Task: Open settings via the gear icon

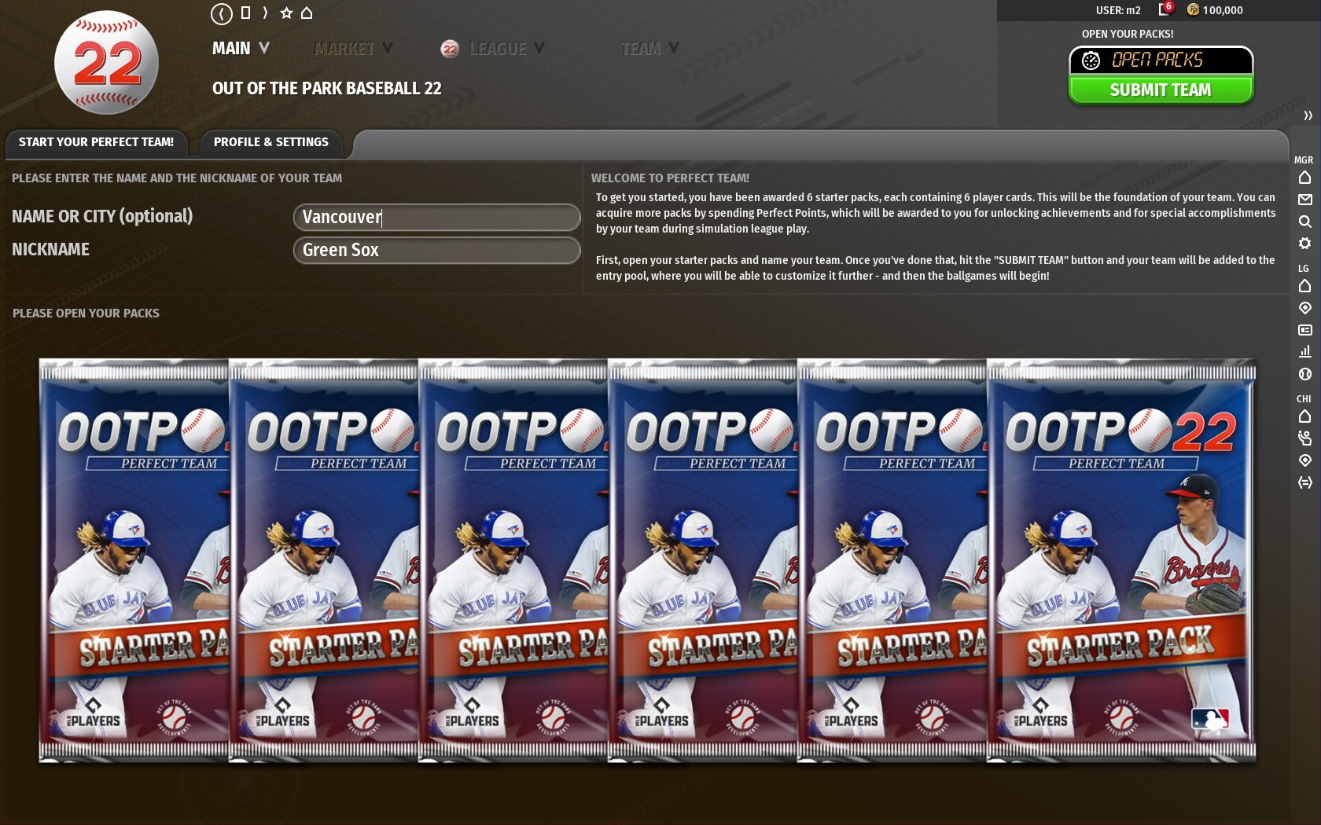Action: pyautogui.click(x=1305, y=244)
